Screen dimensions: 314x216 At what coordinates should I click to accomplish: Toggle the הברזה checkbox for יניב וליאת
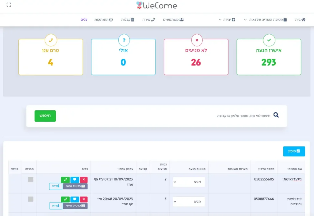click(x=31, y=199)
